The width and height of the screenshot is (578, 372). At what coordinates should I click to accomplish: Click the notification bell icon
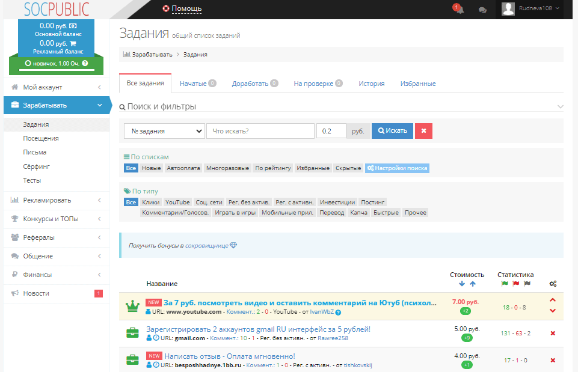tap(460, 9)
